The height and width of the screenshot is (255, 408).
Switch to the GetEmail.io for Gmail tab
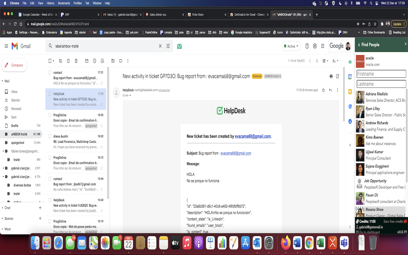pyautogui.click(x=249, y=14)
